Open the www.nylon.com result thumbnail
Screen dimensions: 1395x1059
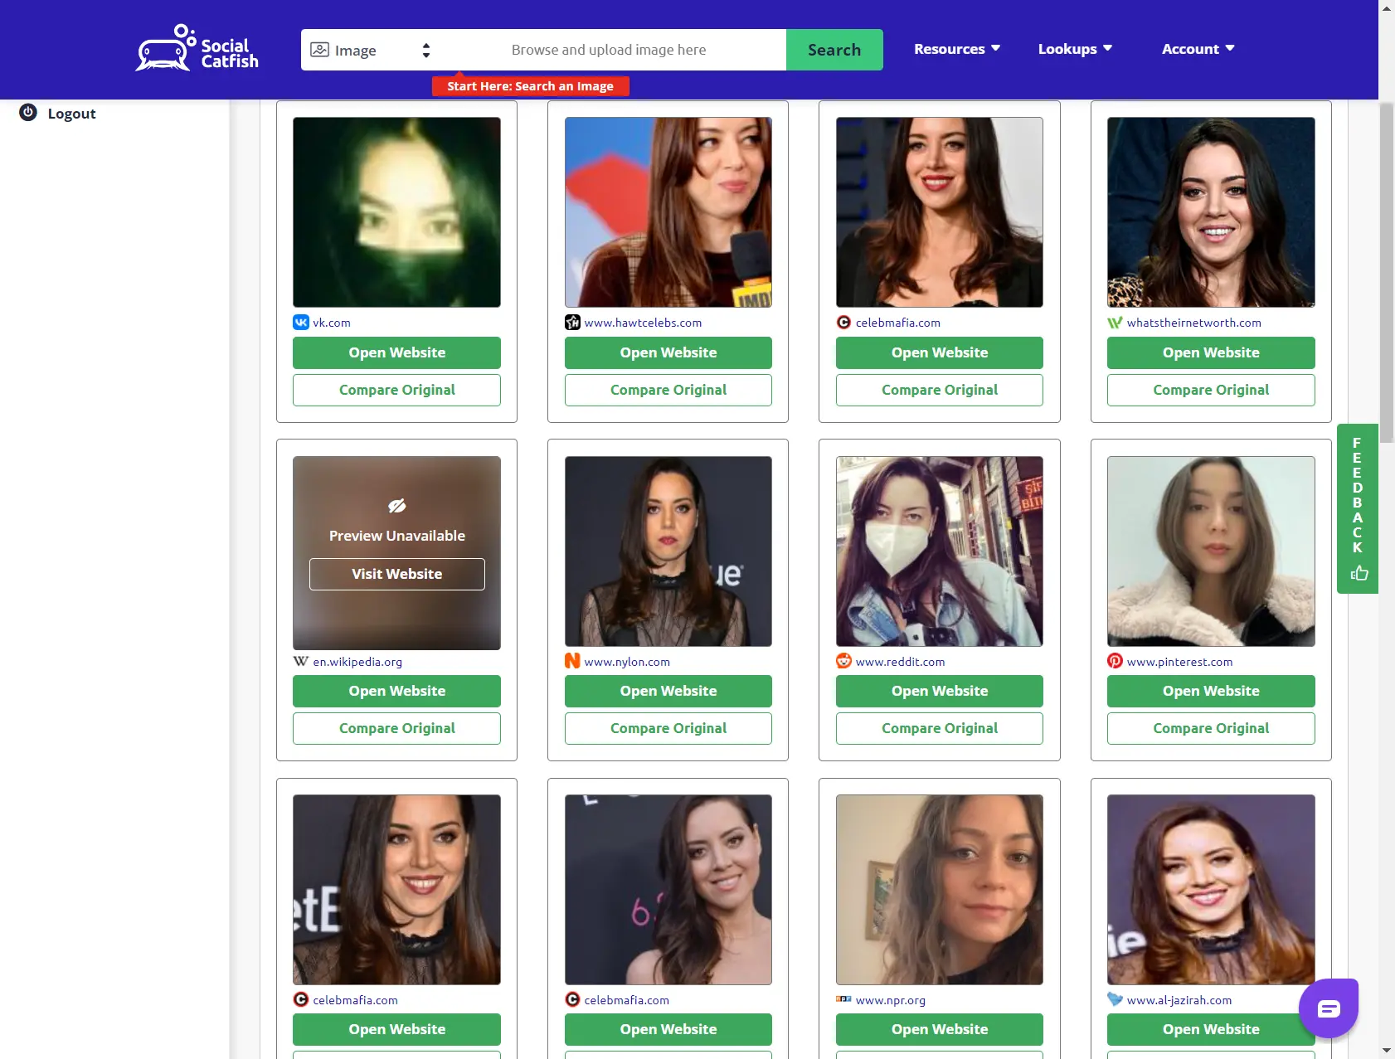pos(668,551)
